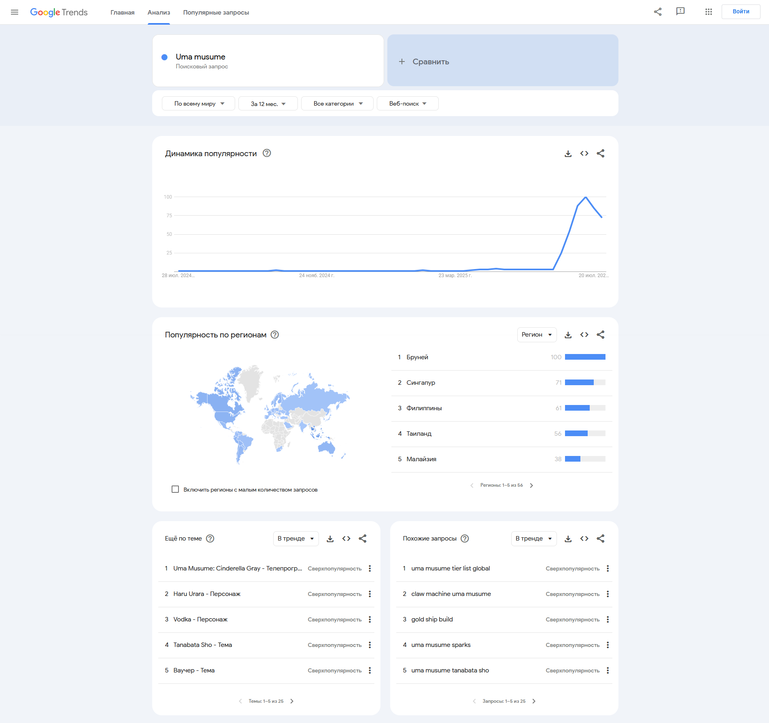The width and height of the screenshot is (769, 723).
Task: Open help for Популярность по регионам
Action: tap(275, 335)
